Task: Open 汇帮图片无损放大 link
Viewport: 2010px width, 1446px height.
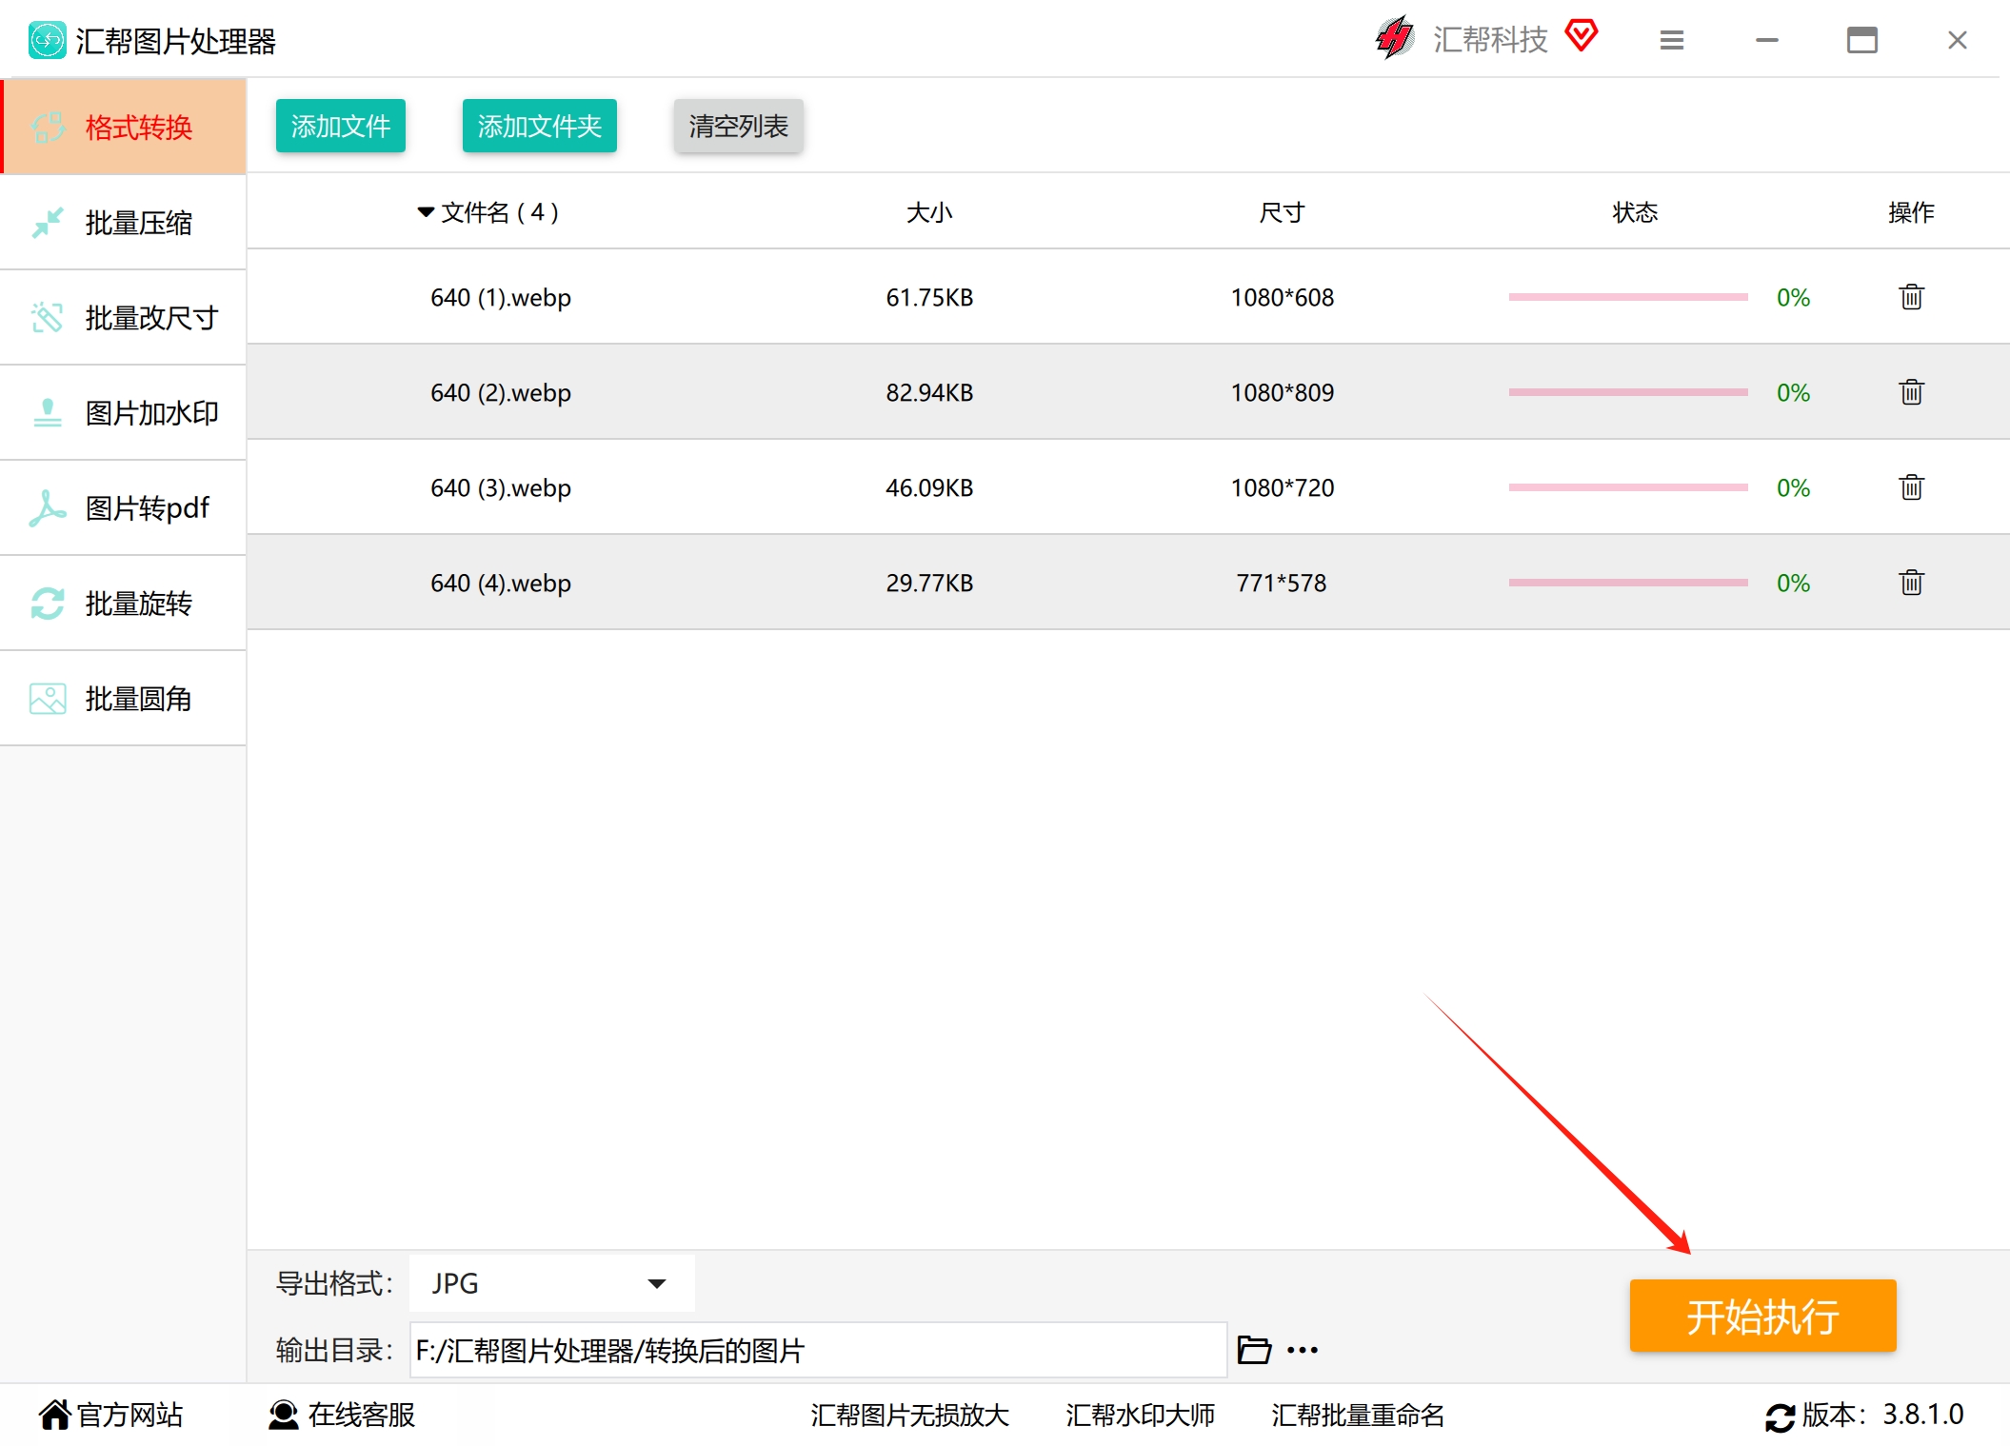Action: coord(909,1416)
